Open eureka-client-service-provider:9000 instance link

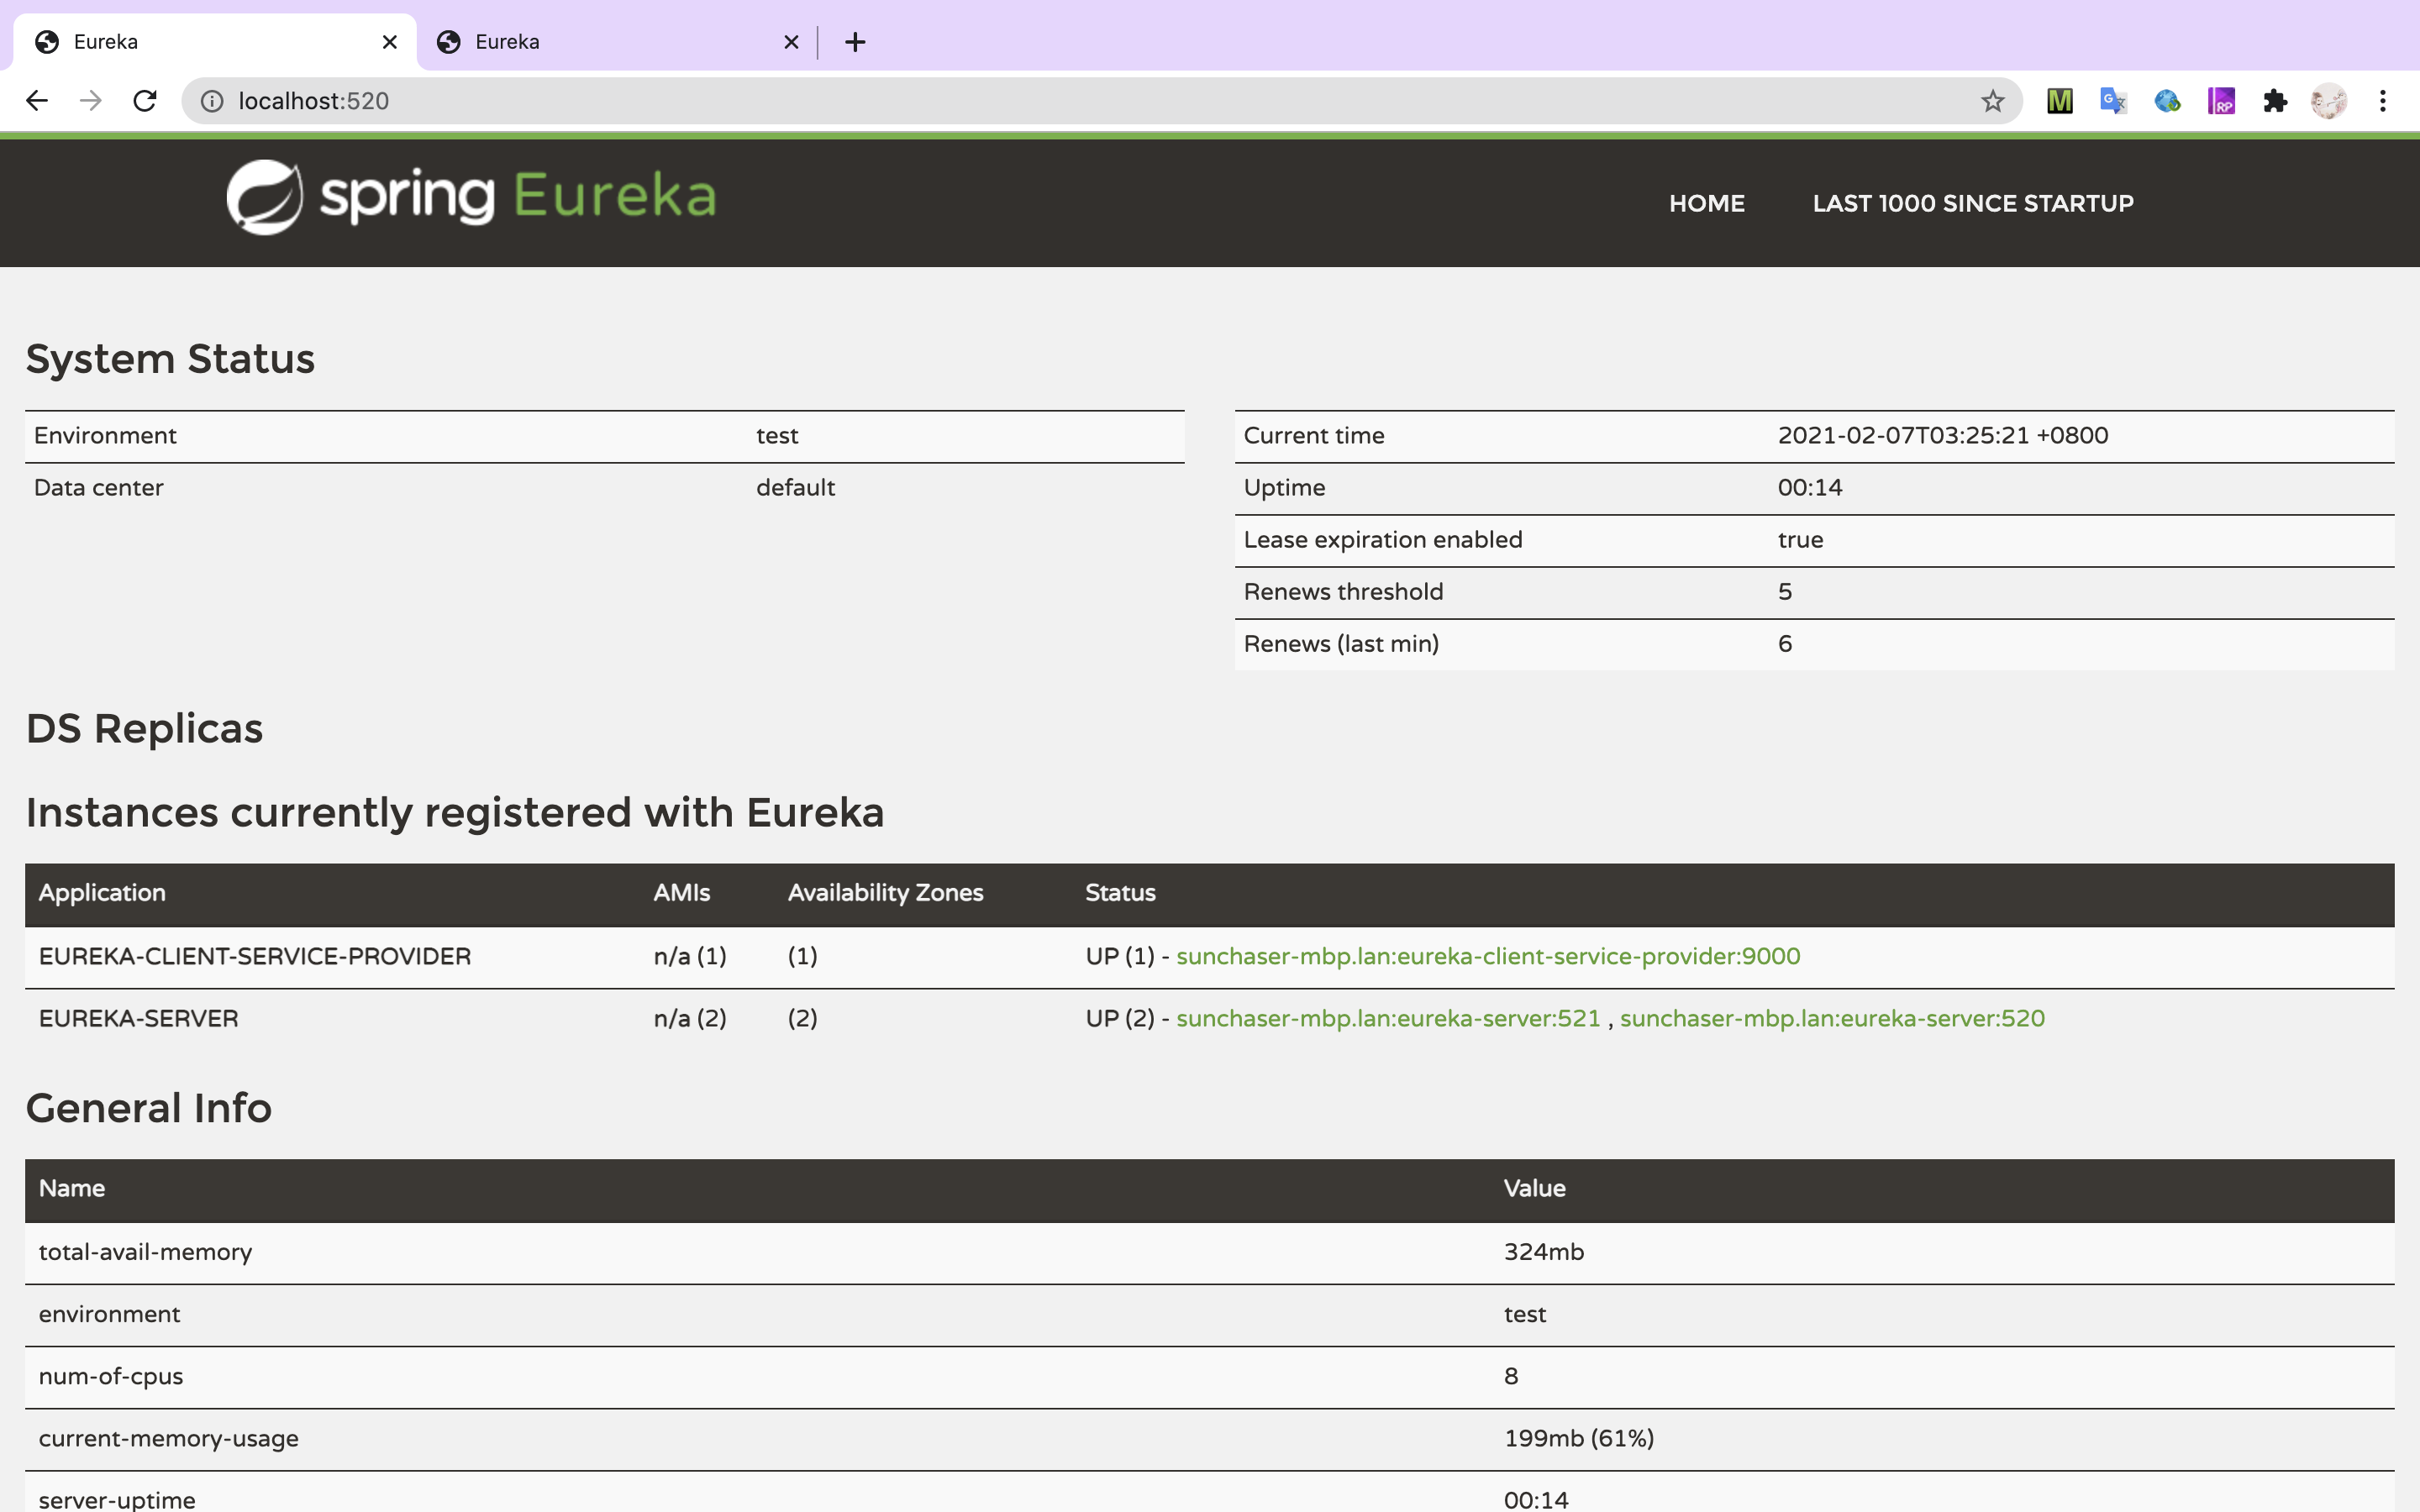(1488, 956)
